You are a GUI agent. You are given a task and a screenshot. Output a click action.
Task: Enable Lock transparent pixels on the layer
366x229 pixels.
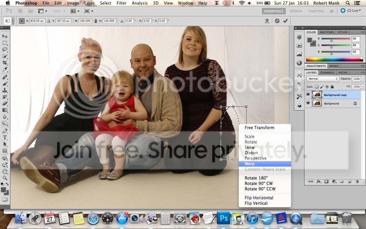317,87
